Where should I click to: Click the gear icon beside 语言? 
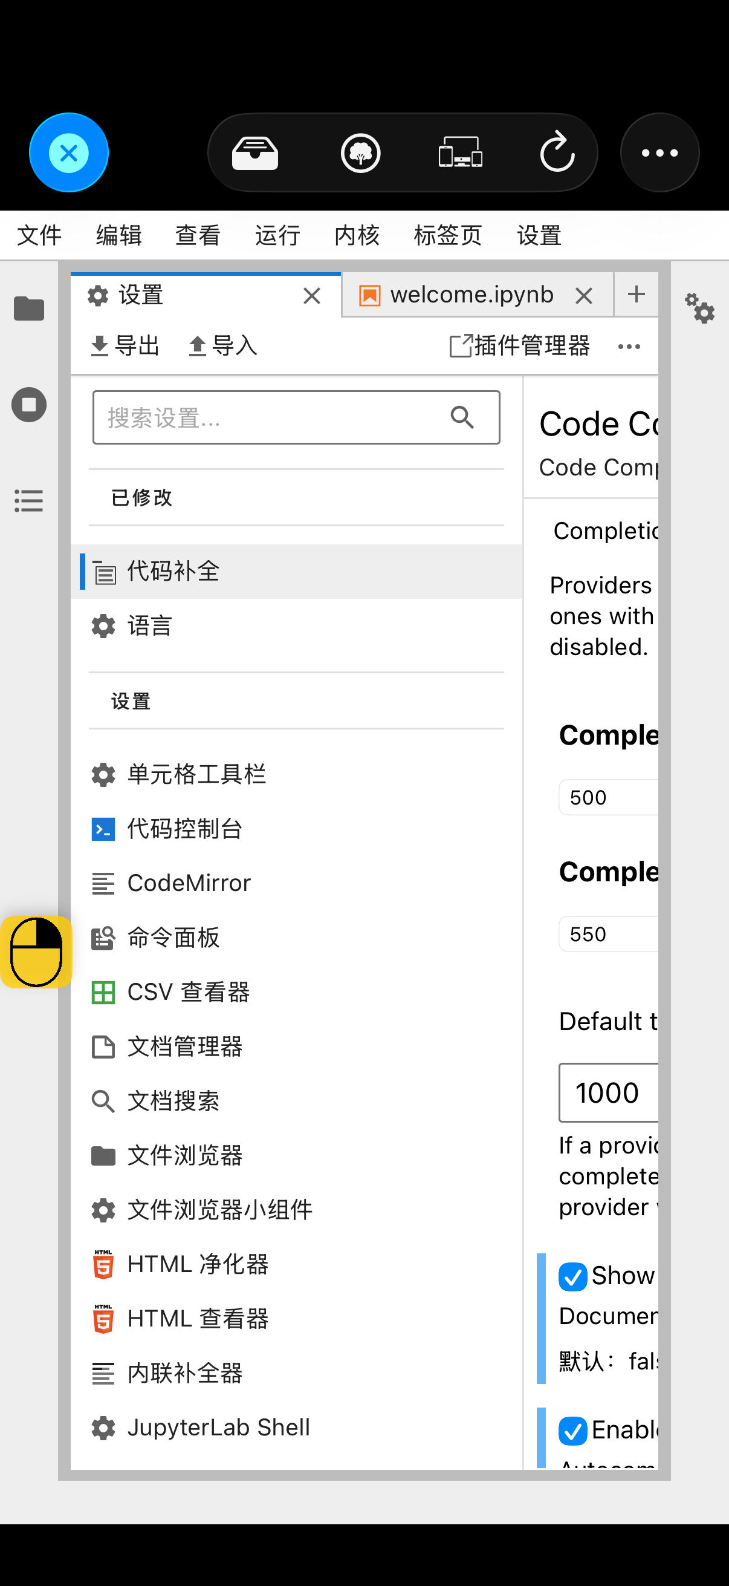pos(103,626)
